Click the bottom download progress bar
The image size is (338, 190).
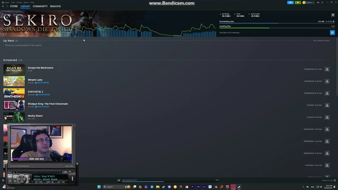(x=170, y=182)
